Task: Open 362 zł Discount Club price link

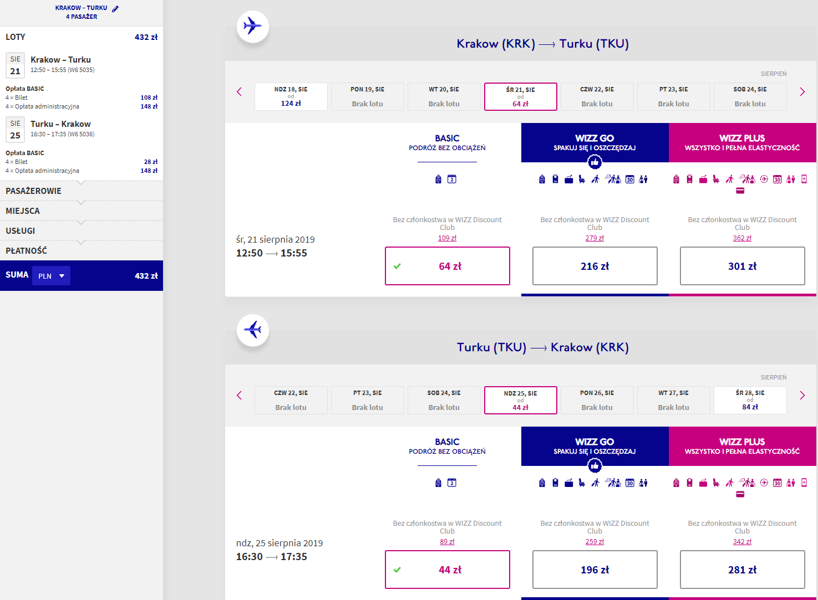Action: [x=743, y=238]
